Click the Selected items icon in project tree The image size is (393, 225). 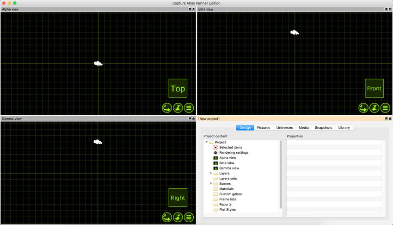pyautogui.click(x=215, y=147)
